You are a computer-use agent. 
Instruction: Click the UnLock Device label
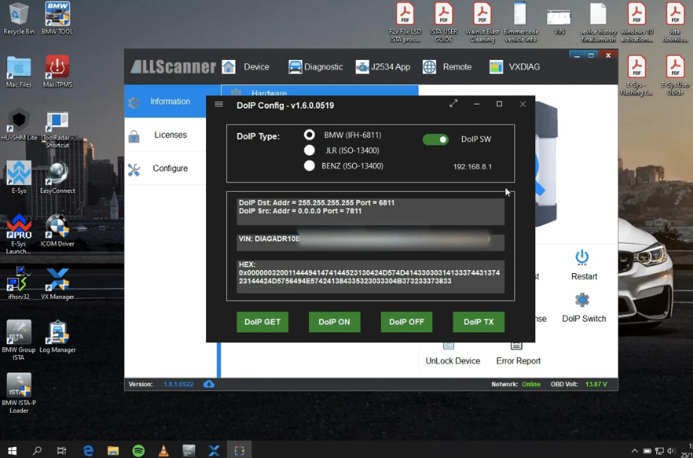[x=453, y=360]
